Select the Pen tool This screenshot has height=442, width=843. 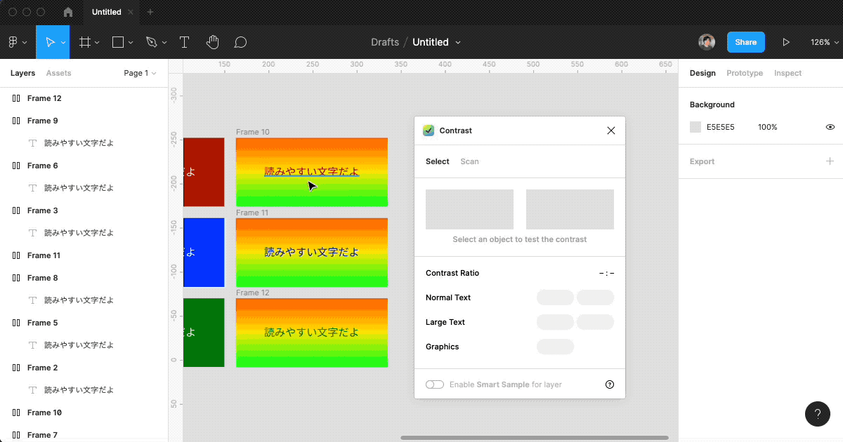(x=151, y=42)
